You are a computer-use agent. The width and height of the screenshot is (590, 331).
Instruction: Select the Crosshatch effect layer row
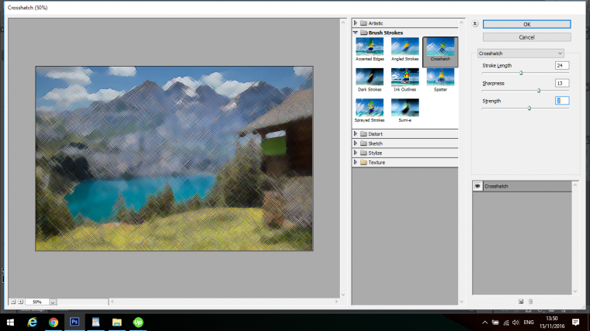(x=522, y=186)
